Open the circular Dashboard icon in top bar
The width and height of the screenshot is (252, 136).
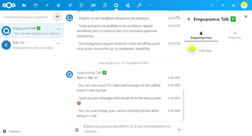(70, 5)
